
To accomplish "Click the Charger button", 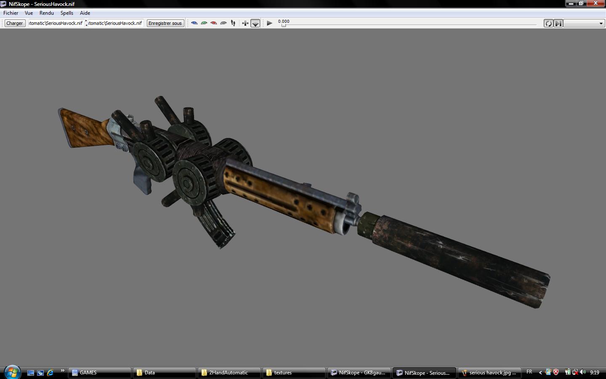I will 15,23.
